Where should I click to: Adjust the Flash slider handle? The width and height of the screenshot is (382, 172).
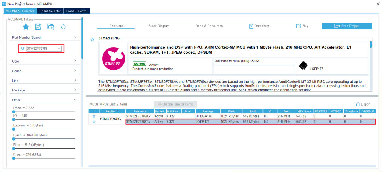pyautogui.click(x=14, y=139)
